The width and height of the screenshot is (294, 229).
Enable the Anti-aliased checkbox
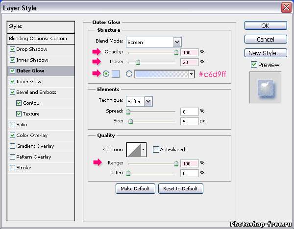tap(156, 149)
